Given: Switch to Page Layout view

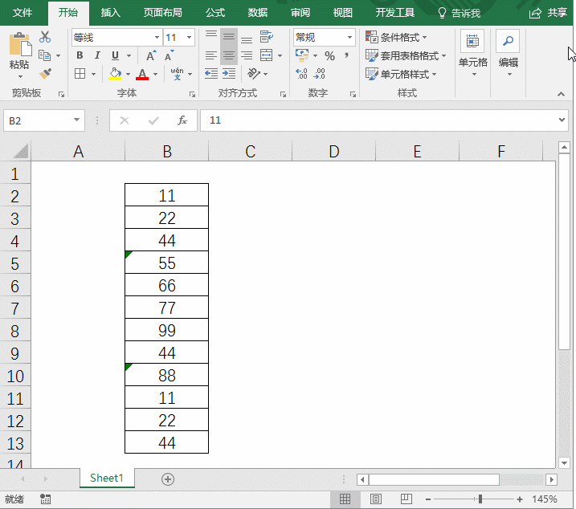Looking at the screenshot, I should point(375,499).
